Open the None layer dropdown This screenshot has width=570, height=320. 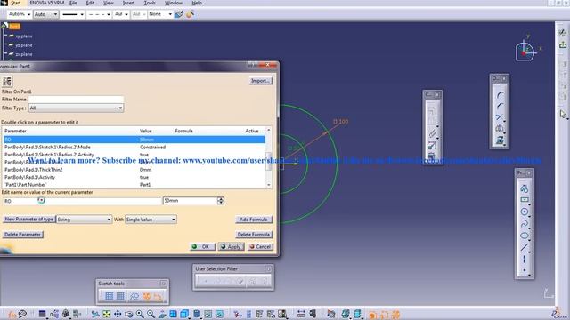tap(160, 14)
